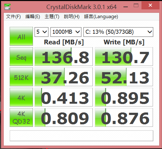Click the 4K write result 0.895
162x149 pixels.
(124, 97)
